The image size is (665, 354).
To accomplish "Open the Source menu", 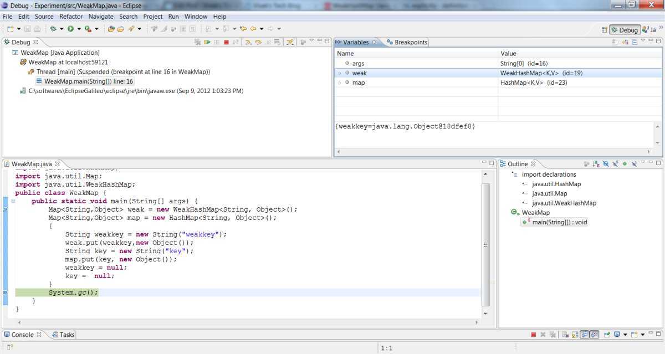I will click(x=44, y=17).
